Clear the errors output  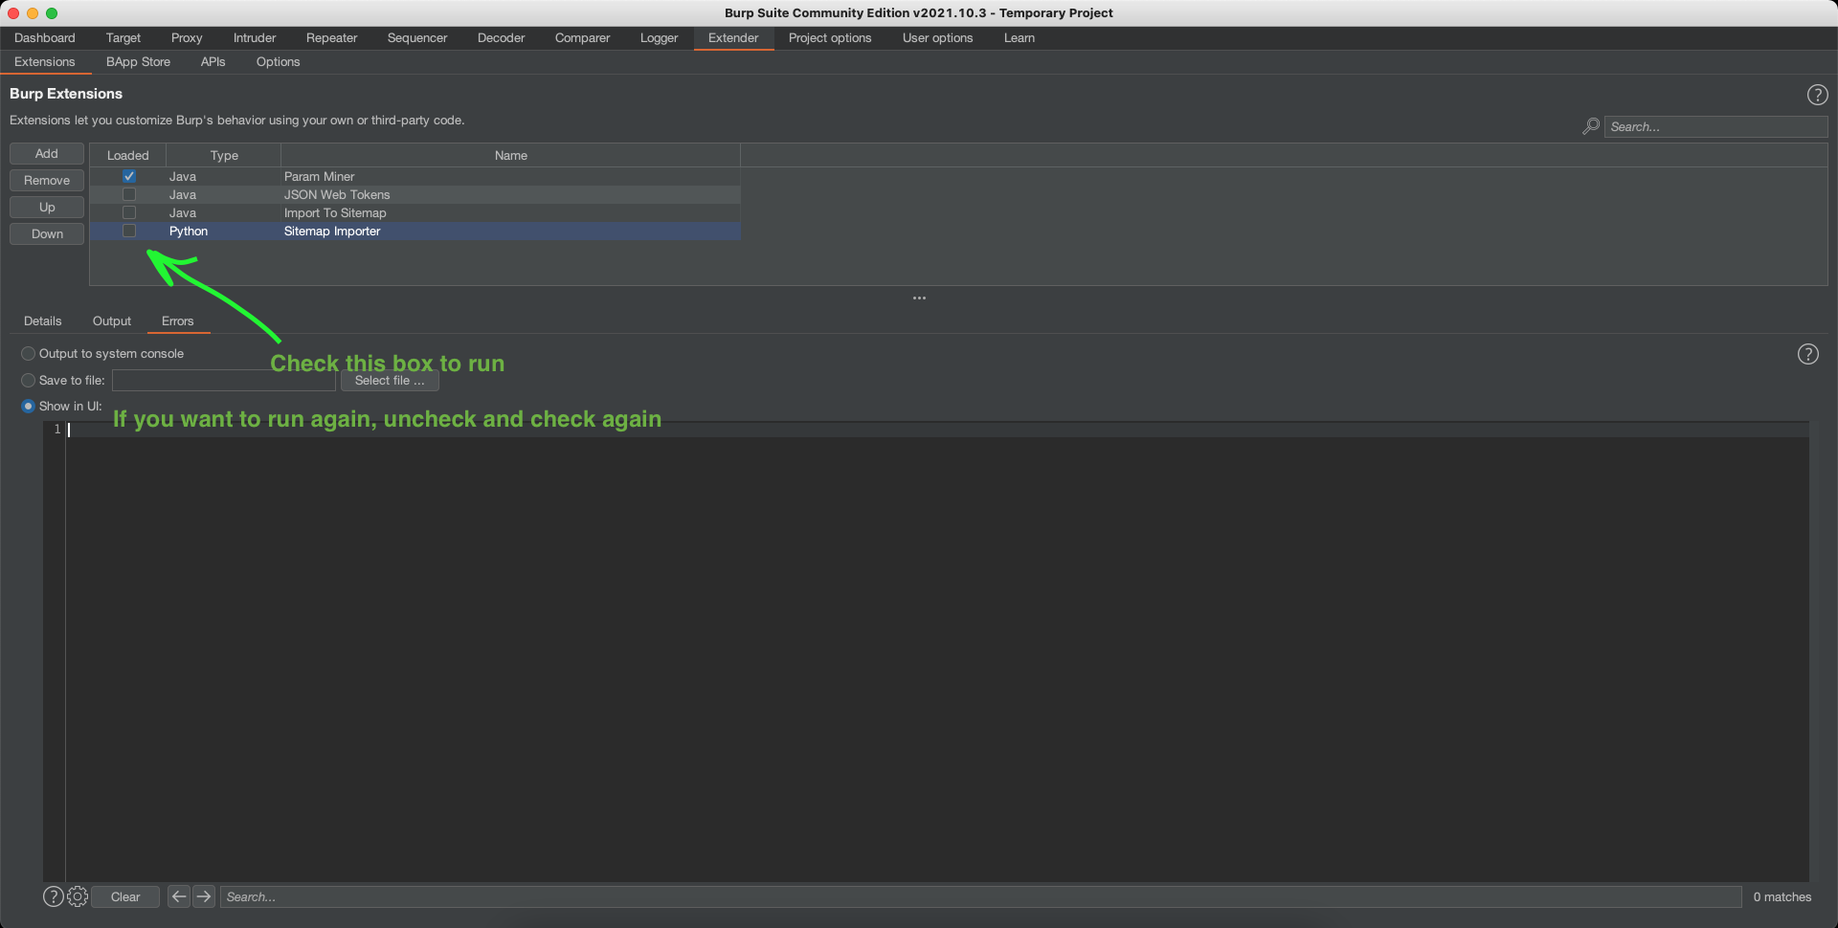[125, 896]
